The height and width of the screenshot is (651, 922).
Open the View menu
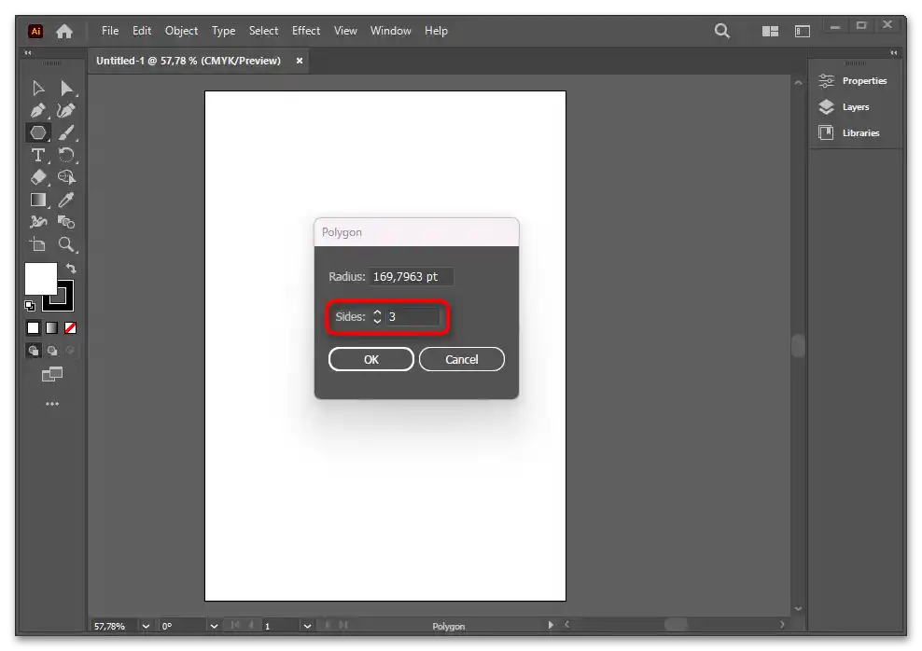[x=345, y=31]
